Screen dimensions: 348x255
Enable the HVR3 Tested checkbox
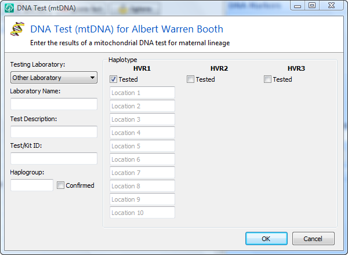tap(267, 79)
